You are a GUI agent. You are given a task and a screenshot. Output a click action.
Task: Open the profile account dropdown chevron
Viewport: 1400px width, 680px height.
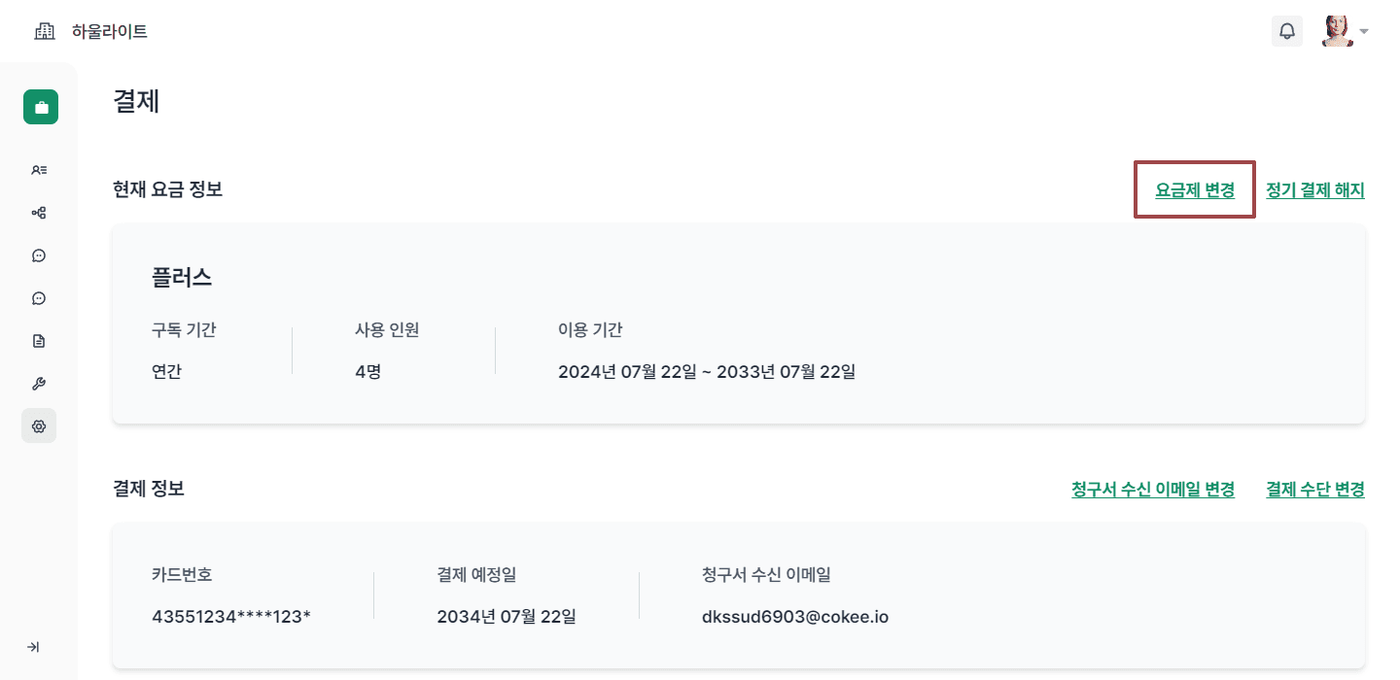(1365, 33)
